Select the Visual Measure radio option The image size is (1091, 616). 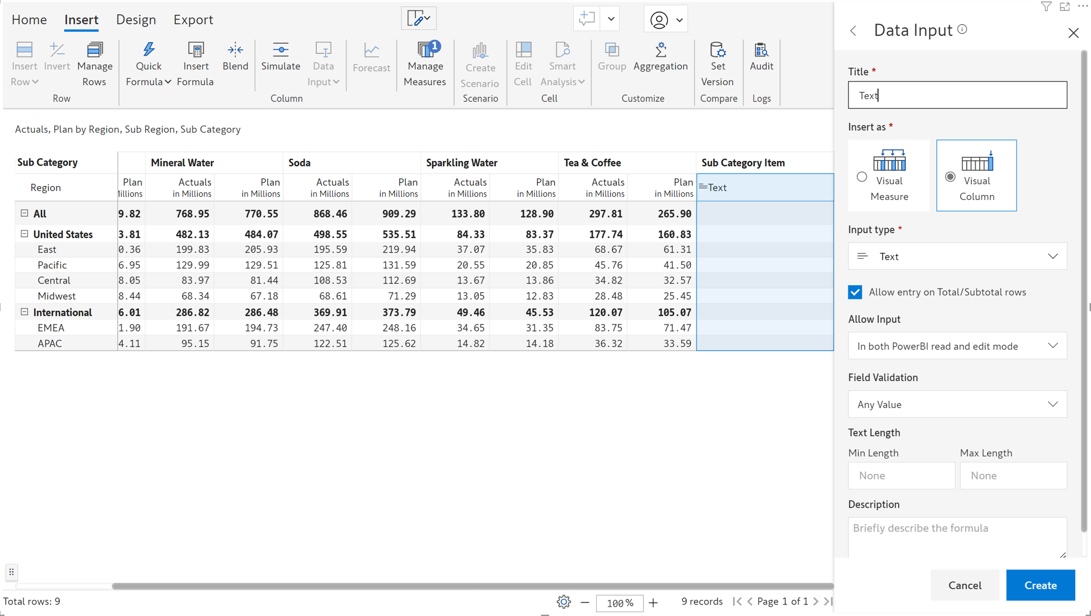click(x=862, y=177)
